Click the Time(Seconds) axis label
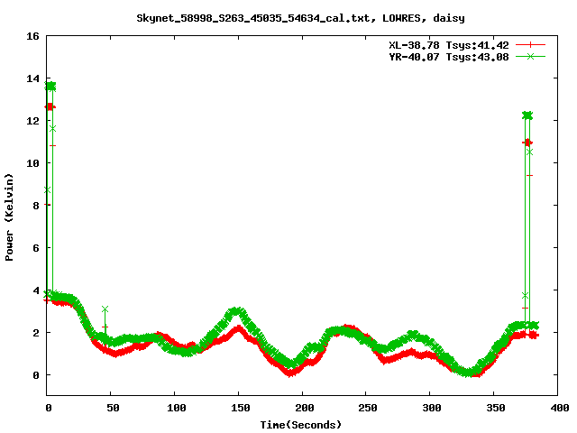Viewport: 577px width, 433px height. (x=301, y=425)
